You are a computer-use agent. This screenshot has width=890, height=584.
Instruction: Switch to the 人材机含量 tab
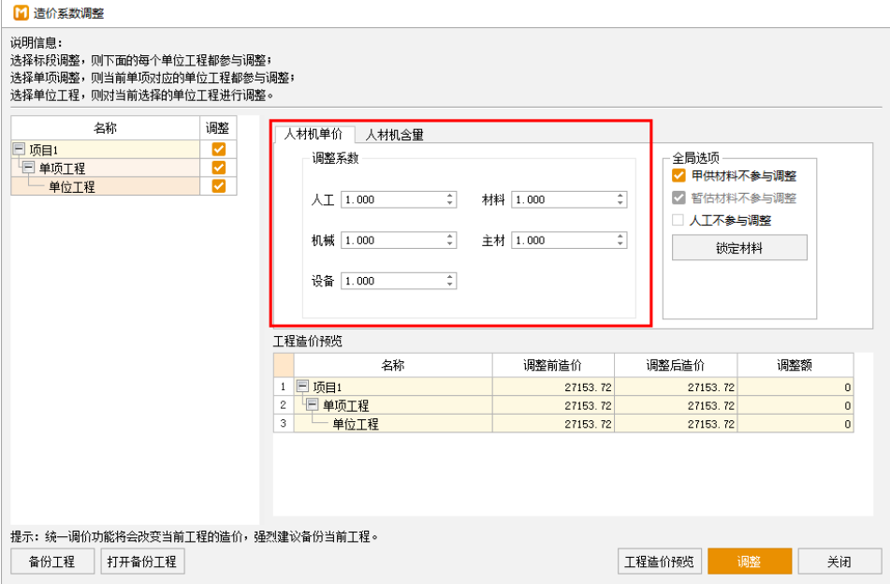394,135
